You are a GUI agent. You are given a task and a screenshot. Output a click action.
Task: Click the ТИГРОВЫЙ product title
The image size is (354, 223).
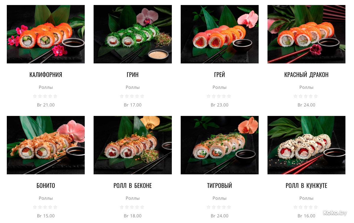click(x=219, y=186)
